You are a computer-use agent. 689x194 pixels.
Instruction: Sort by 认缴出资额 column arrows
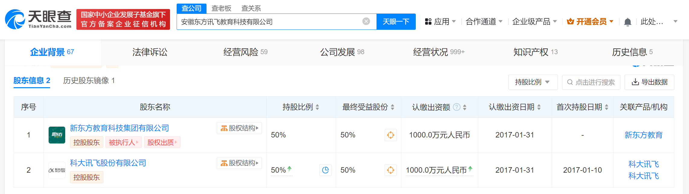[x=465, y=107]
